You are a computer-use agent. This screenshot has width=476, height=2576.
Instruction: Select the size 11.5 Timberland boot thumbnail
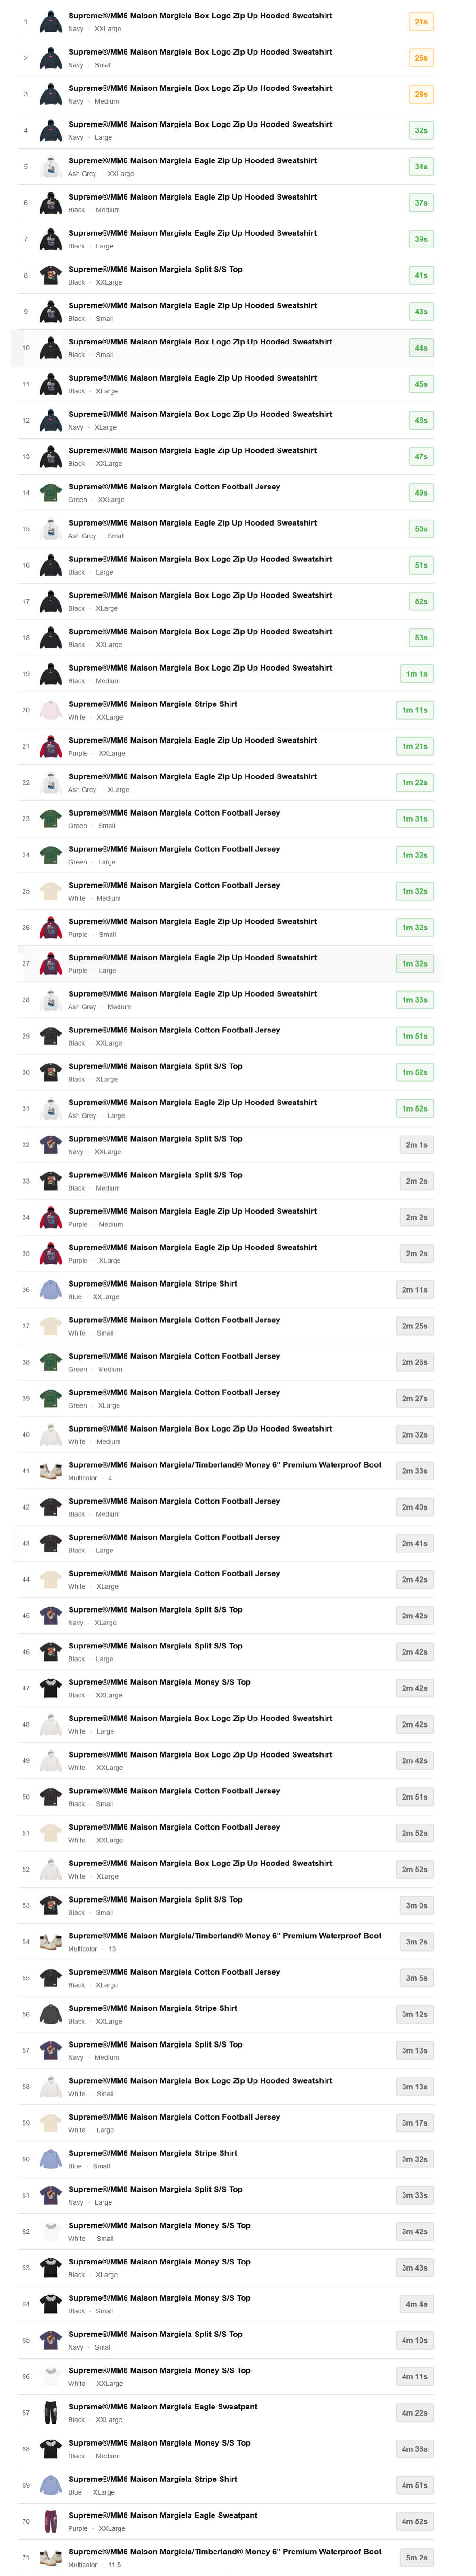(50, 2557)
